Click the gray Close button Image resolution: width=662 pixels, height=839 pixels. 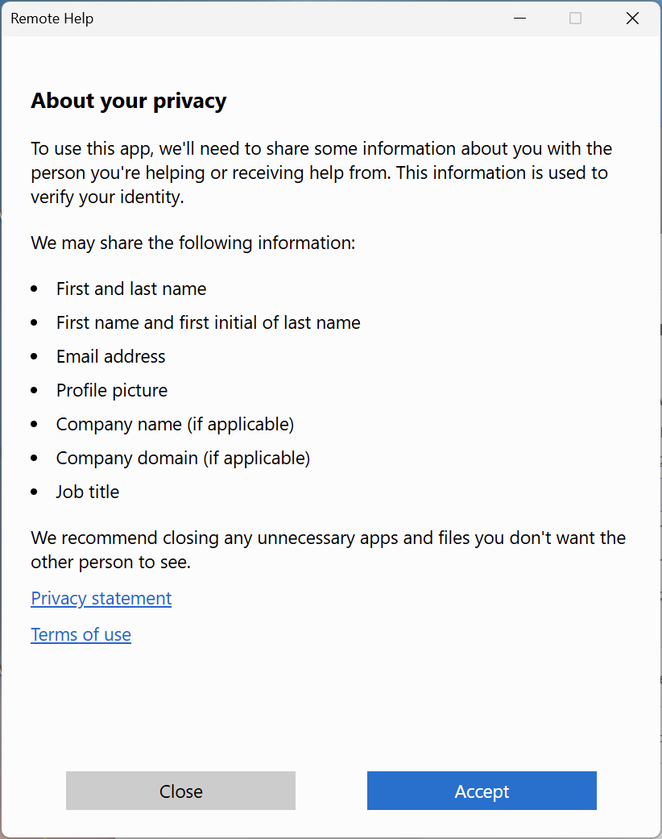(x=180, y=791)
